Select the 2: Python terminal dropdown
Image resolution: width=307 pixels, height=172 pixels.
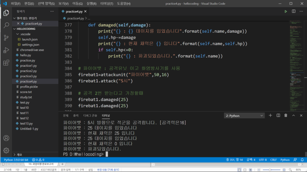(x=244, y=116)
